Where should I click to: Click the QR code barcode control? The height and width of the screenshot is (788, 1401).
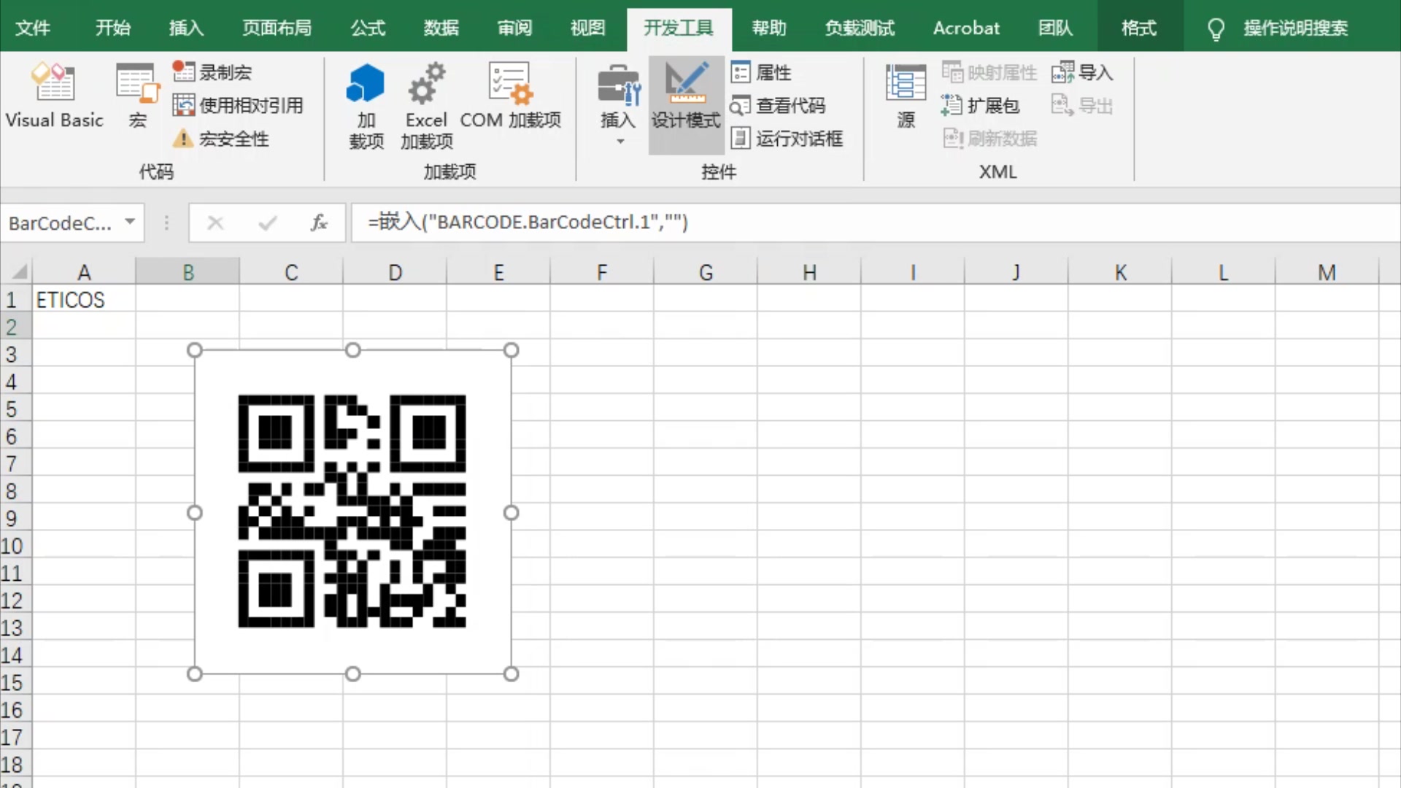tap(352, 511)
